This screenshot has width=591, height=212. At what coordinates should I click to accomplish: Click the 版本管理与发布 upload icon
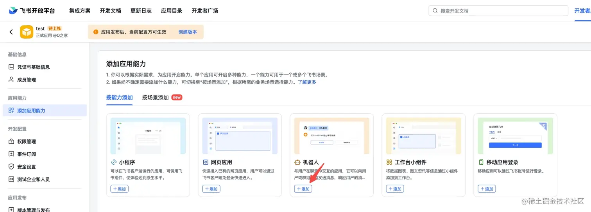pyautogui.click(x=11, y=210)
